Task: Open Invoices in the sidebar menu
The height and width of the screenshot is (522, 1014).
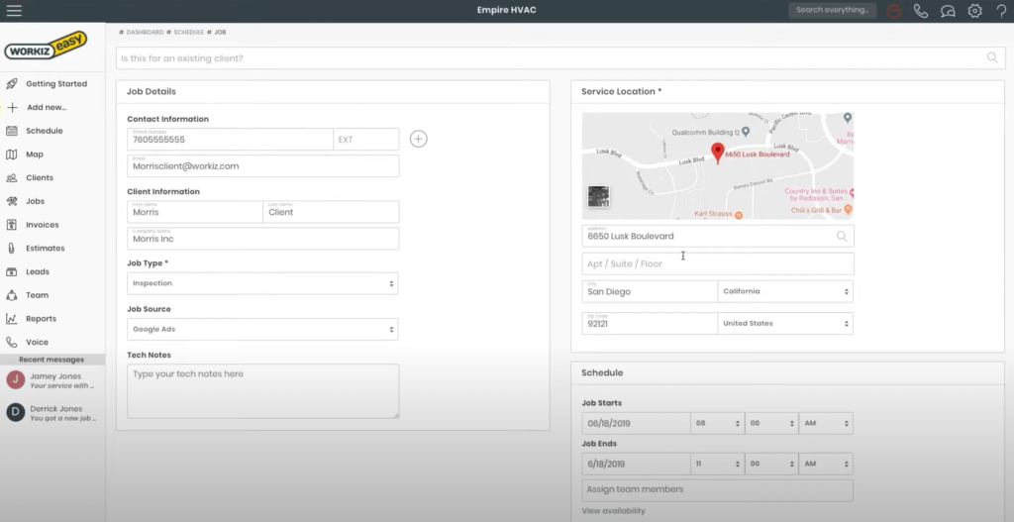Action: pyautogui.click(x=42, y=225)
